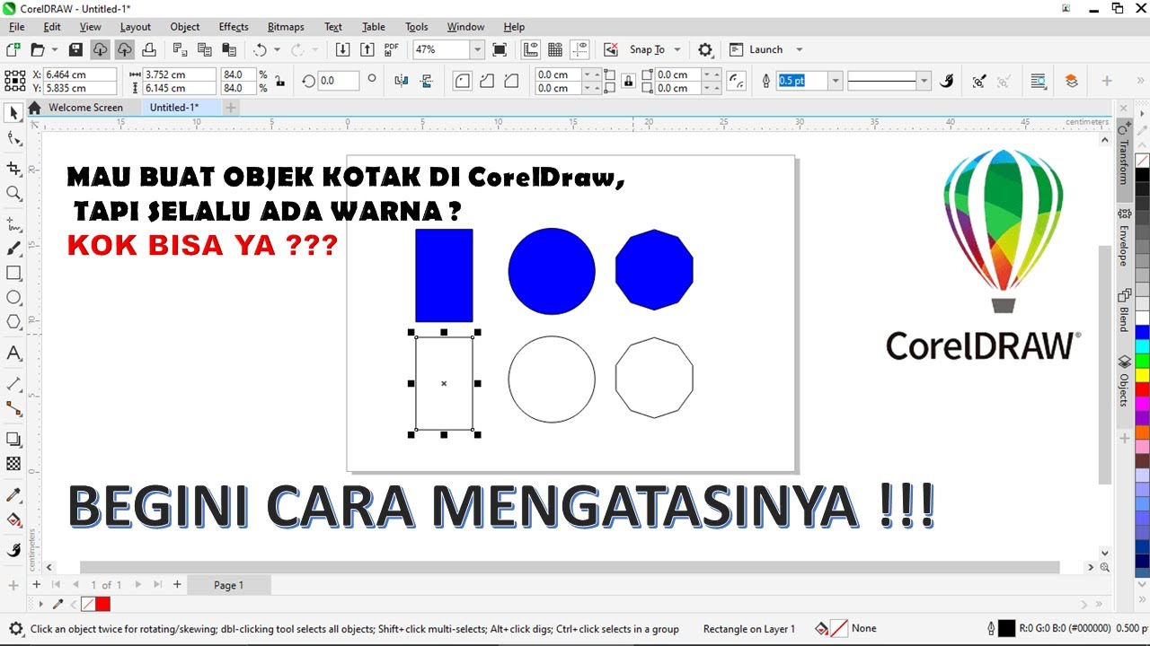Select the Freehand curve tool
Screen dimensions: 1150x646
13,223
